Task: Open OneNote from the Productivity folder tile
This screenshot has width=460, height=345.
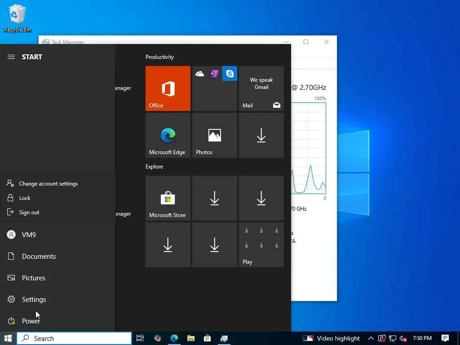Action: point(215,74)
